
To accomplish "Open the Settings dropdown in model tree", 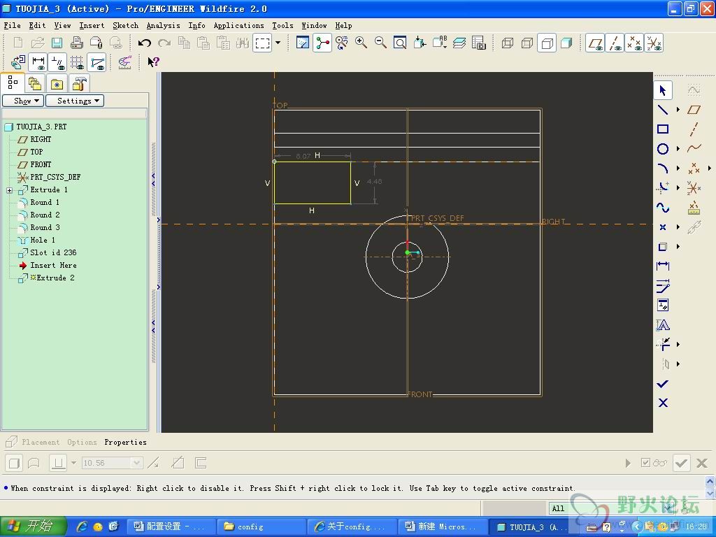I will pyautogui.click(x=74, y=101).
